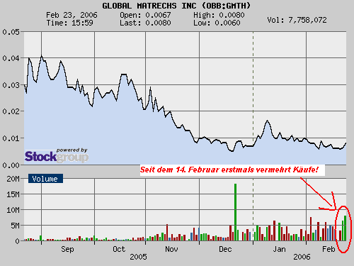Click the Volume label box
Viewport: 354px width, 266px height.
tap(45, 179)
